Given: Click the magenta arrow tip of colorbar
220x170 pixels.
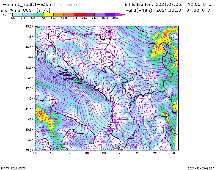Looking at the screenshot, I should click(x=120, y=14).
